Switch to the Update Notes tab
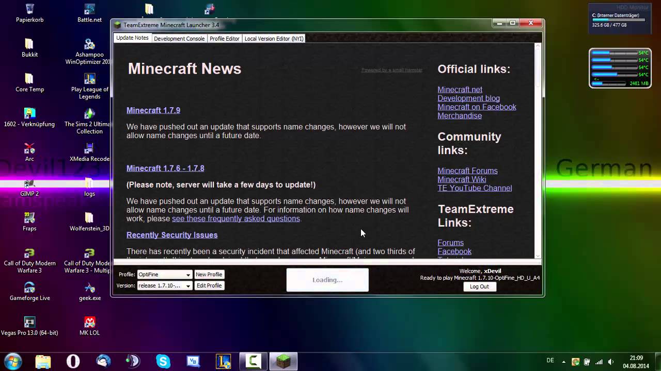Image resolution: width=661 pixels, height=371 pixels. coord(132,38)
